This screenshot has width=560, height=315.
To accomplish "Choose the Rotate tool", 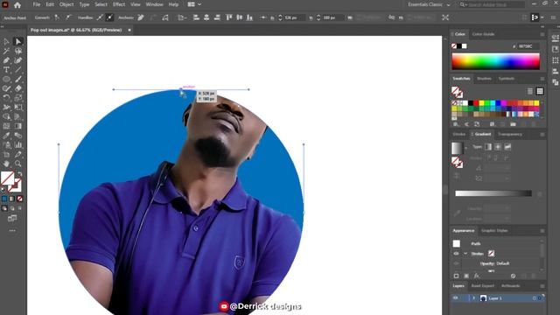I will (6, 97).
